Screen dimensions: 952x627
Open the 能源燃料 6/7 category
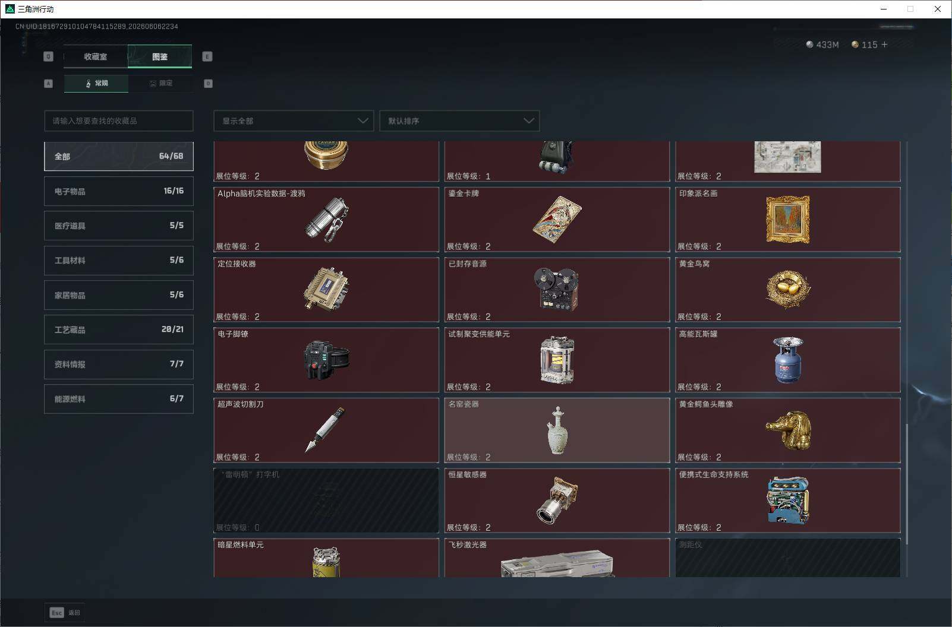coord(119,399)
